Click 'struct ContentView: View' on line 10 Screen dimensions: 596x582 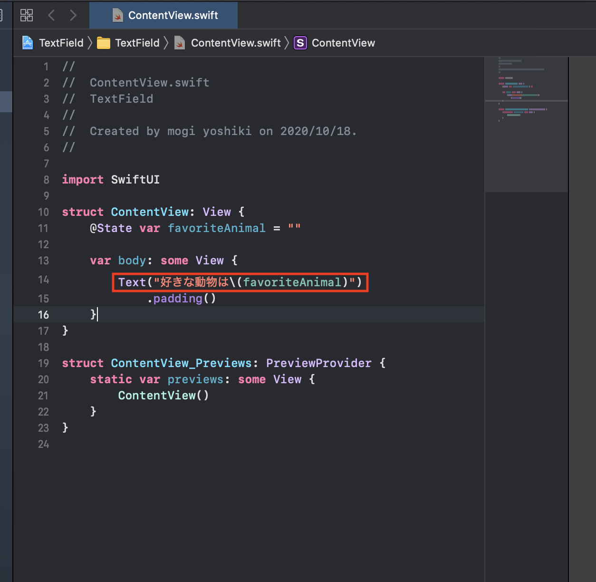tap(146, 212)
